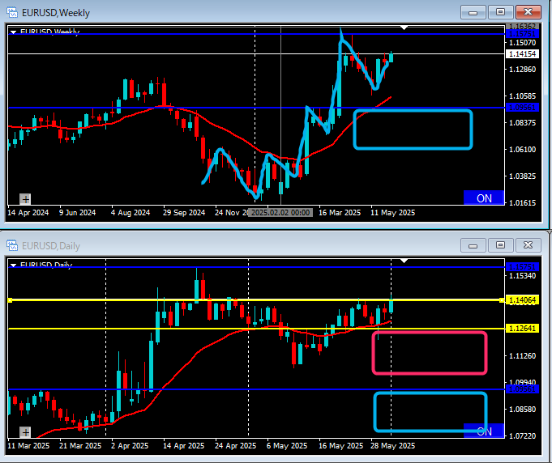Toggle the ON button in Weekly chart
The height and width of the screenshot is (463, 552).
484,198
